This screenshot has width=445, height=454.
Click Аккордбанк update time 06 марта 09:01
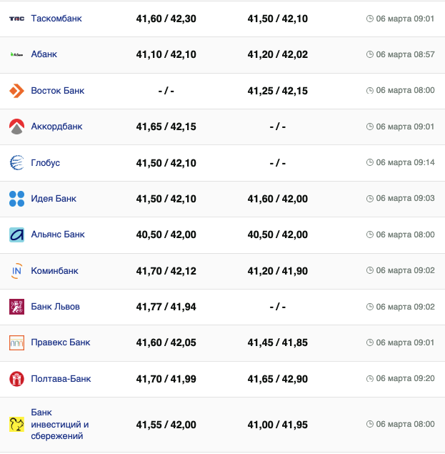(x=405, y=127)
